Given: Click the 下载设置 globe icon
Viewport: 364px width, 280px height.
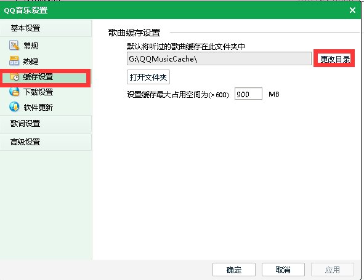Looking at the screenshot, I should click(x=14, y=92).
